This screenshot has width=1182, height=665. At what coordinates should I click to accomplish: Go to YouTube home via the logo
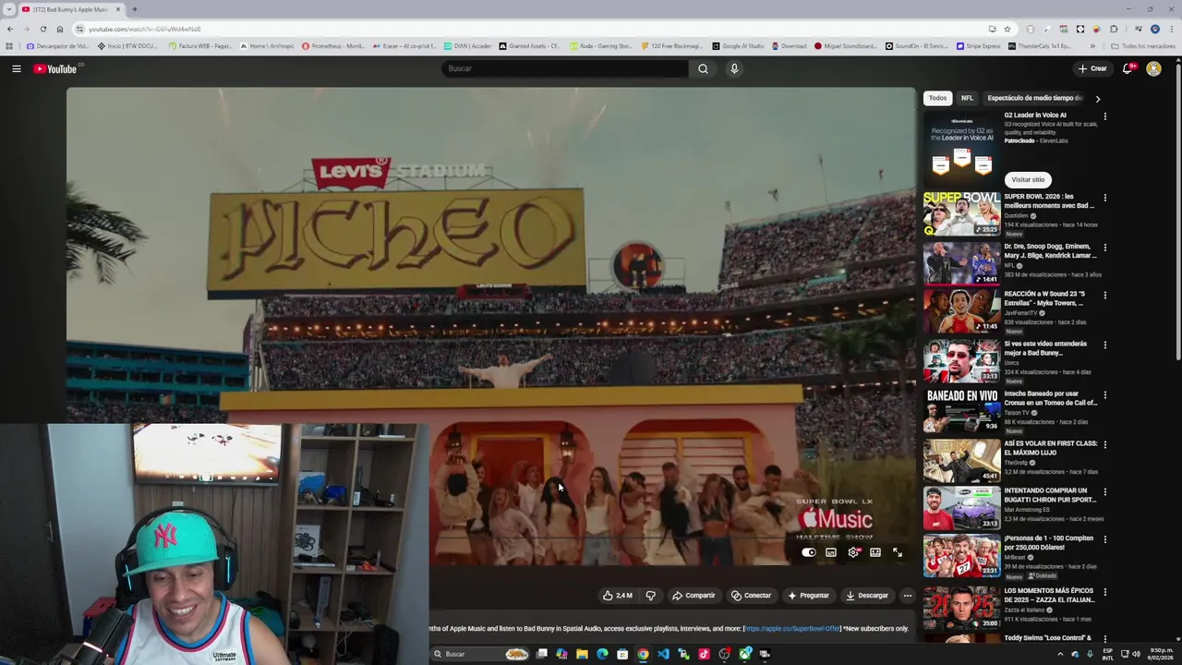point(55,68)
